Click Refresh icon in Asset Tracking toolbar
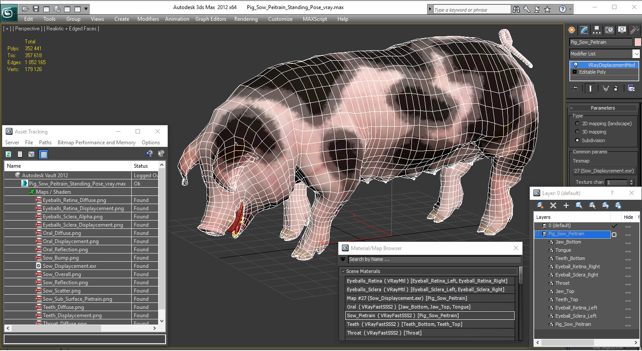Image resolution: width=642 pixels, height=351 pixels. 8,154
